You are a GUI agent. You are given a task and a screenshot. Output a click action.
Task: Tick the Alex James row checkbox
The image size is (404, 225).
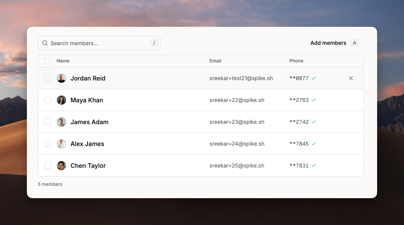(48, 144)
